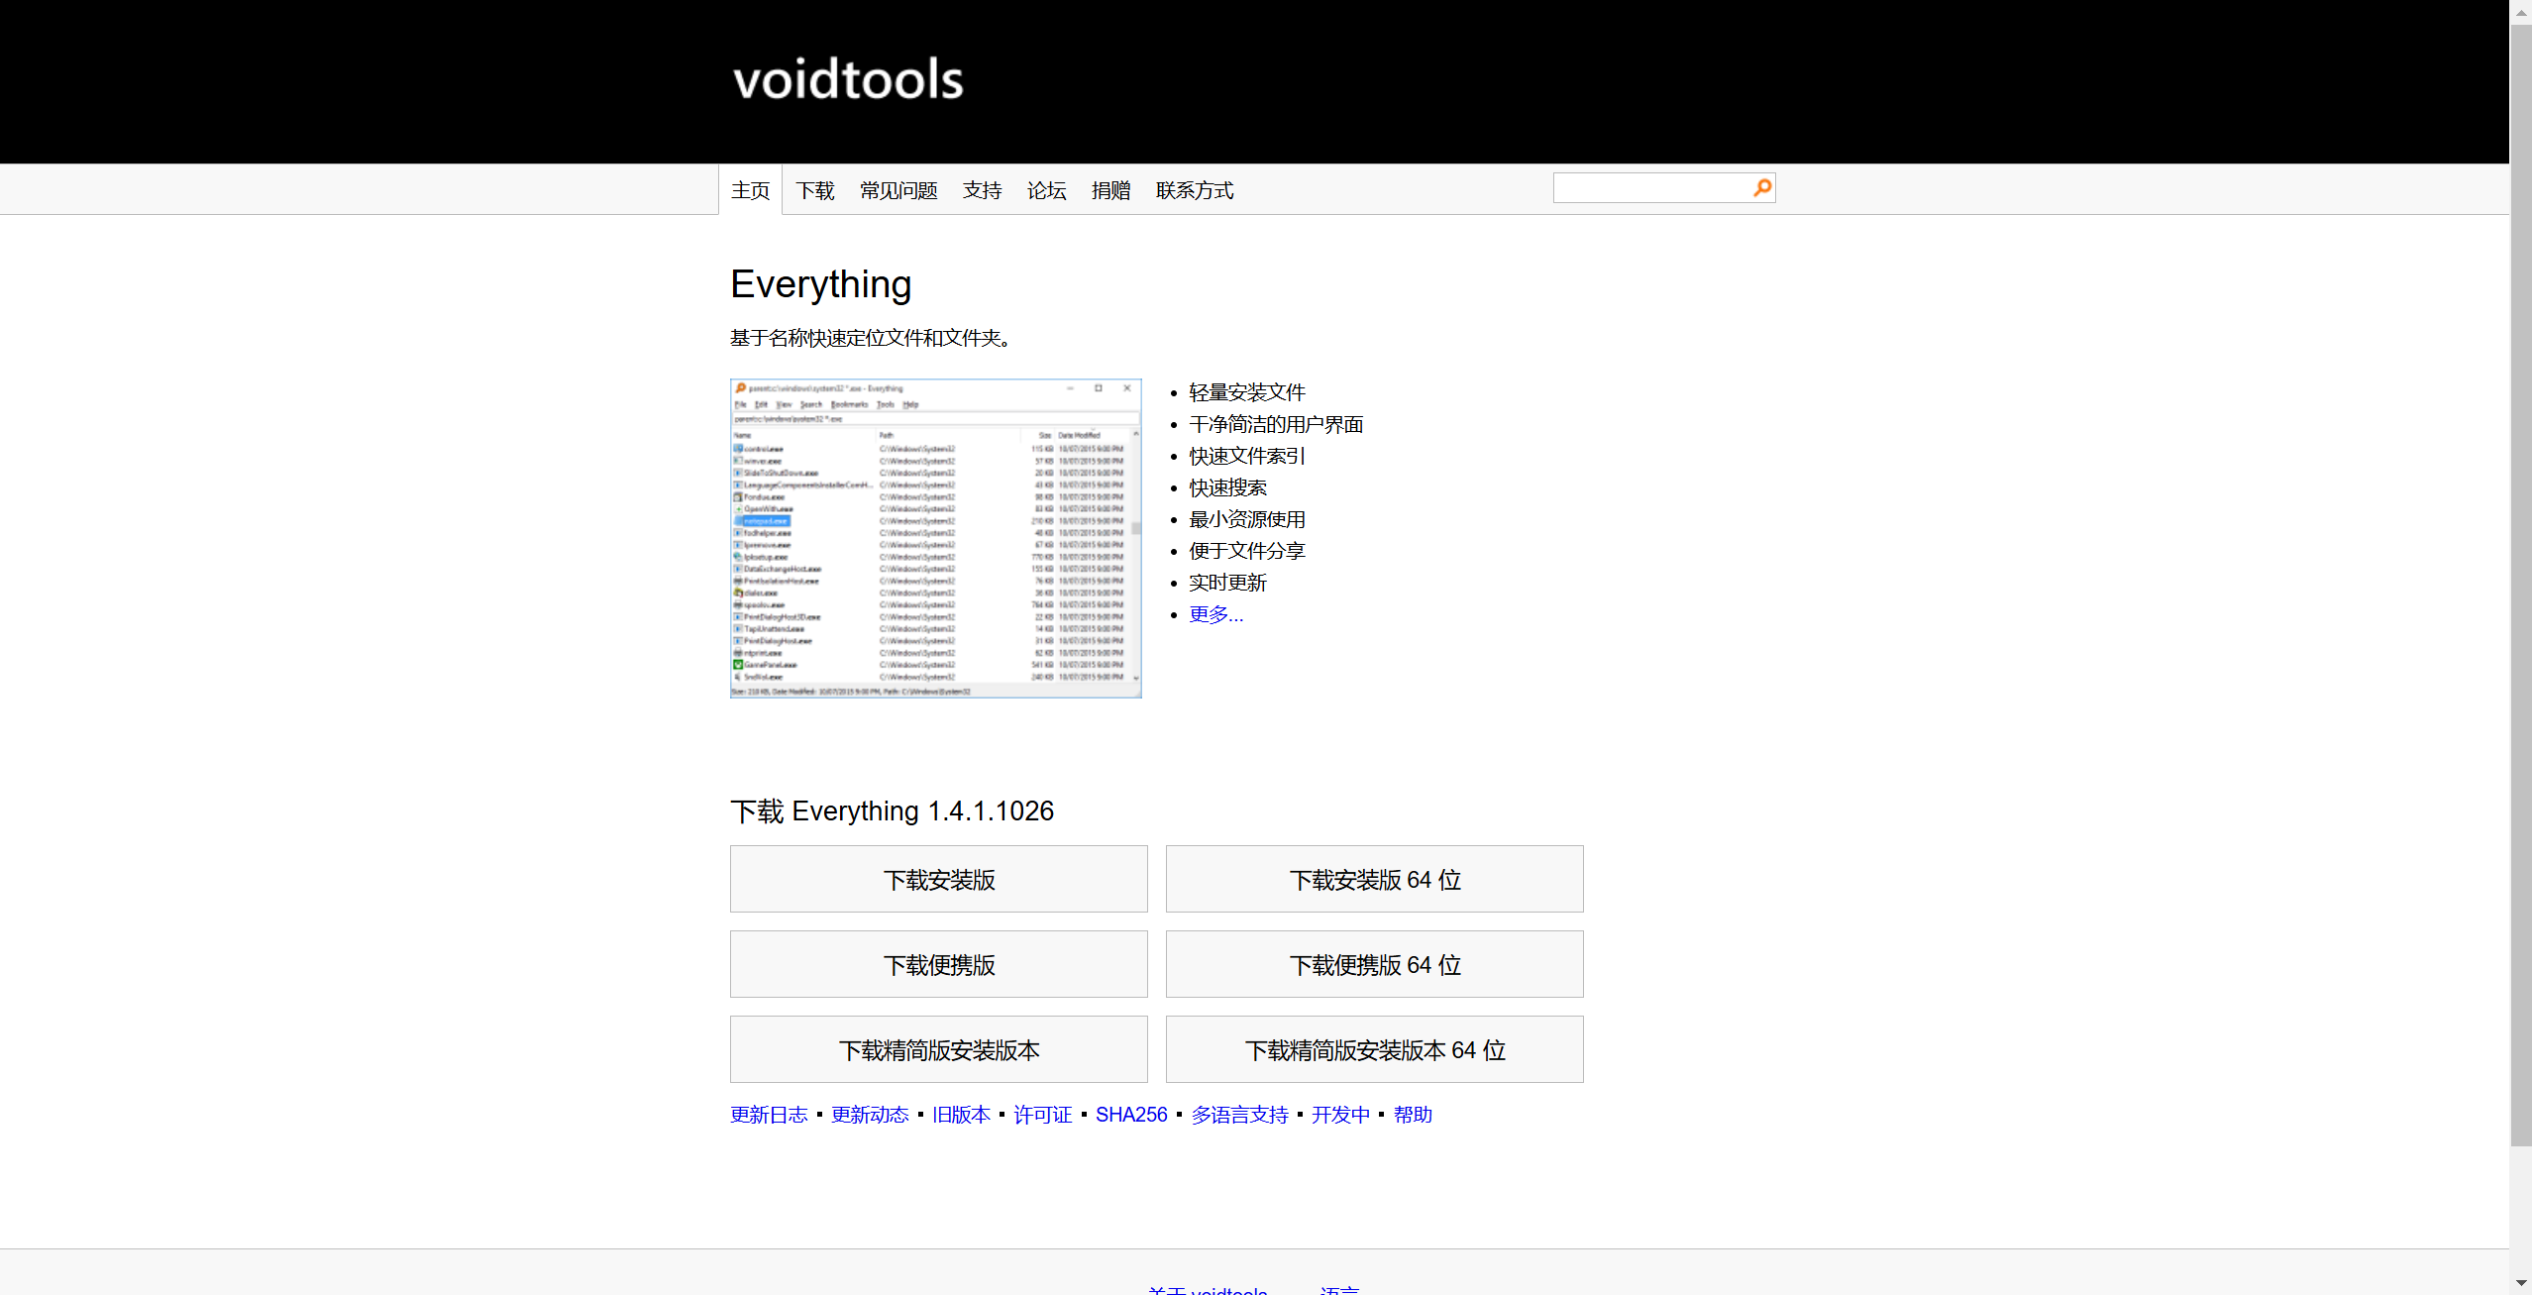2532x1295 pixels.
Task: Click the 实时更新 list item
Action: click(x=1227, y=583)
